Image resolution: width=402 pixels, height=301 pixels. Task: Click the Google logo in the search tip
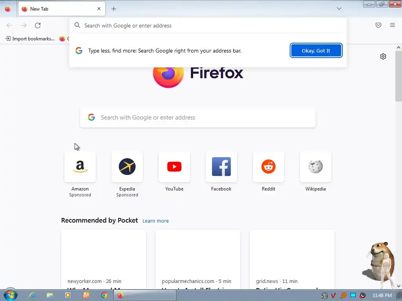[79, 51]
